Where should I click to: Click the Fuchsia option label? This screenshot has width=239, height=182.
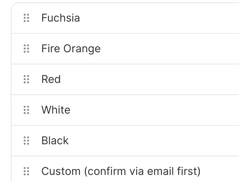point(61,18)
